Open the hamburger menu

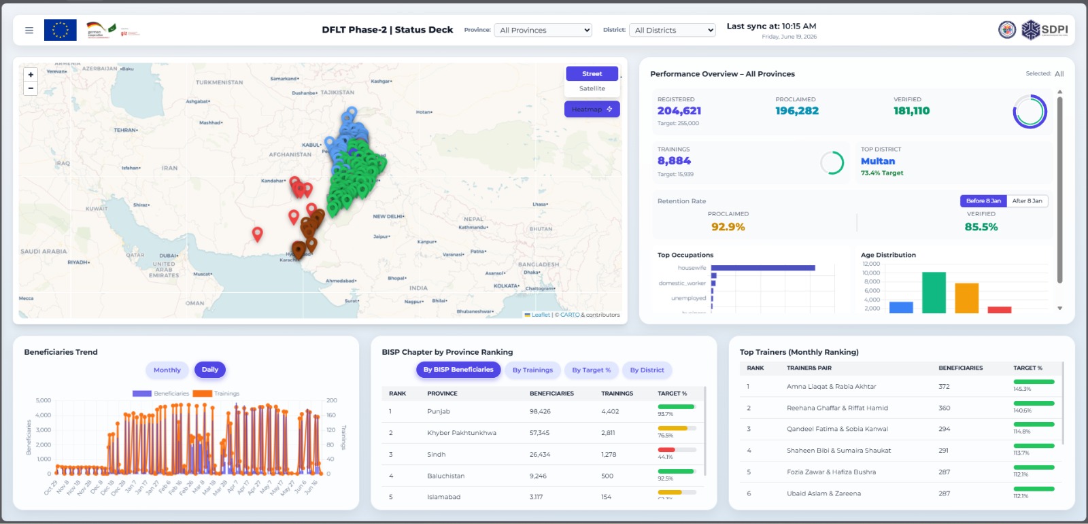click(29, 30)
